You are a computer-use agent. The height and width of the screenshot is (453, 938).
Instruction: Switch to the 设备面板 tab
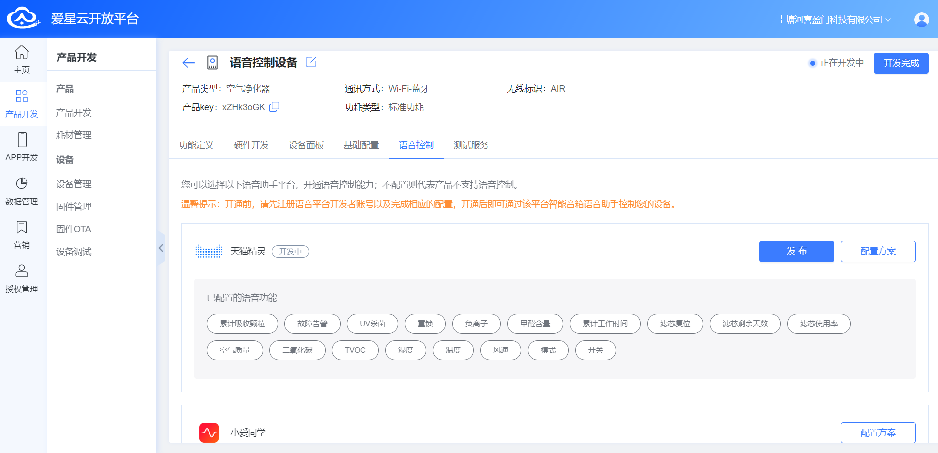pyautogui.click(x=306, y=145)
